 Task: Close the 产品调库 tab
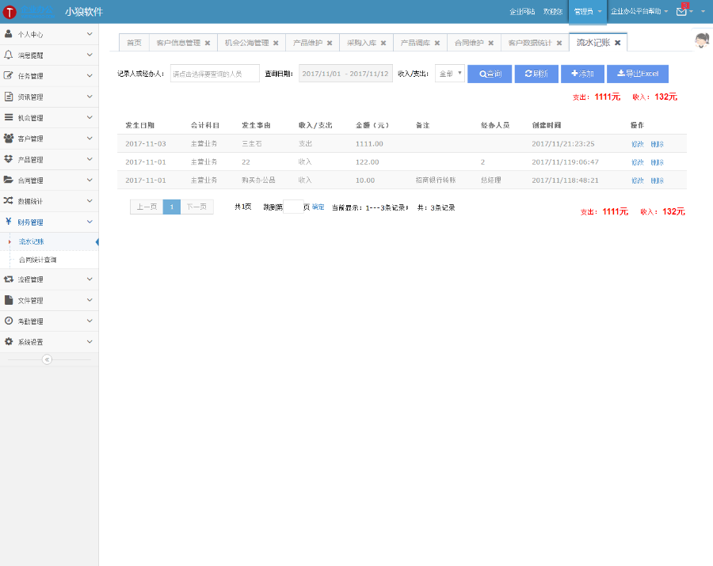(x=437, y=44)
